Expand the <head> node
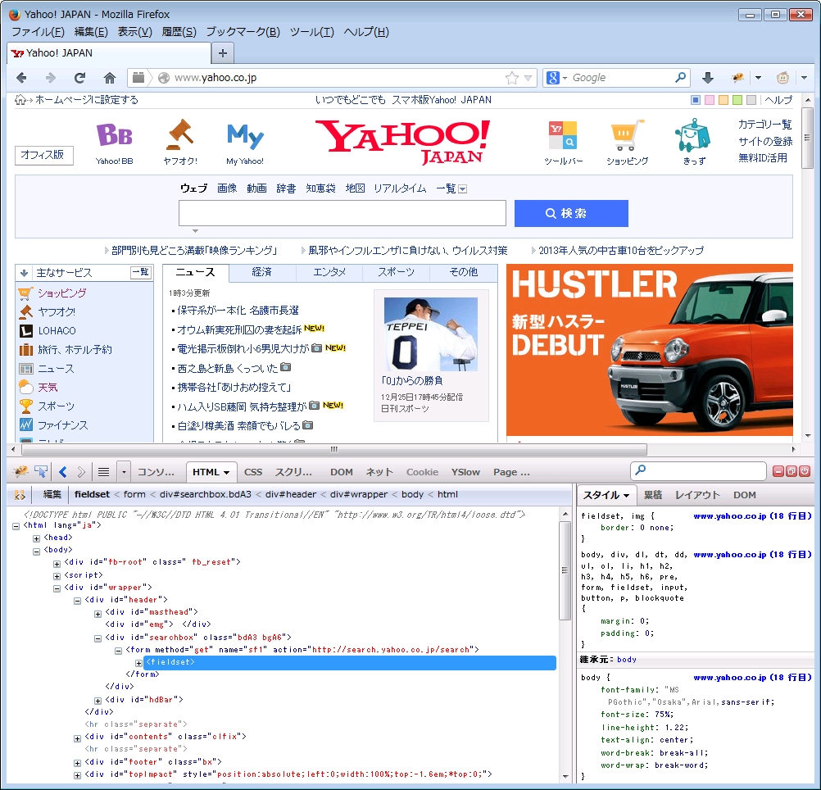This screenshot has height=790, width=821. 36,538
